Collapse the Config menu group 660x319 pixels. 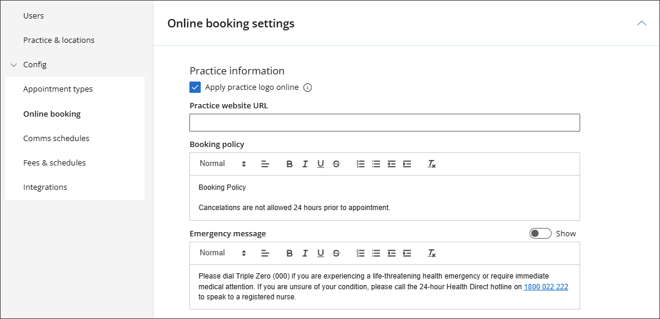coord(14,65)
